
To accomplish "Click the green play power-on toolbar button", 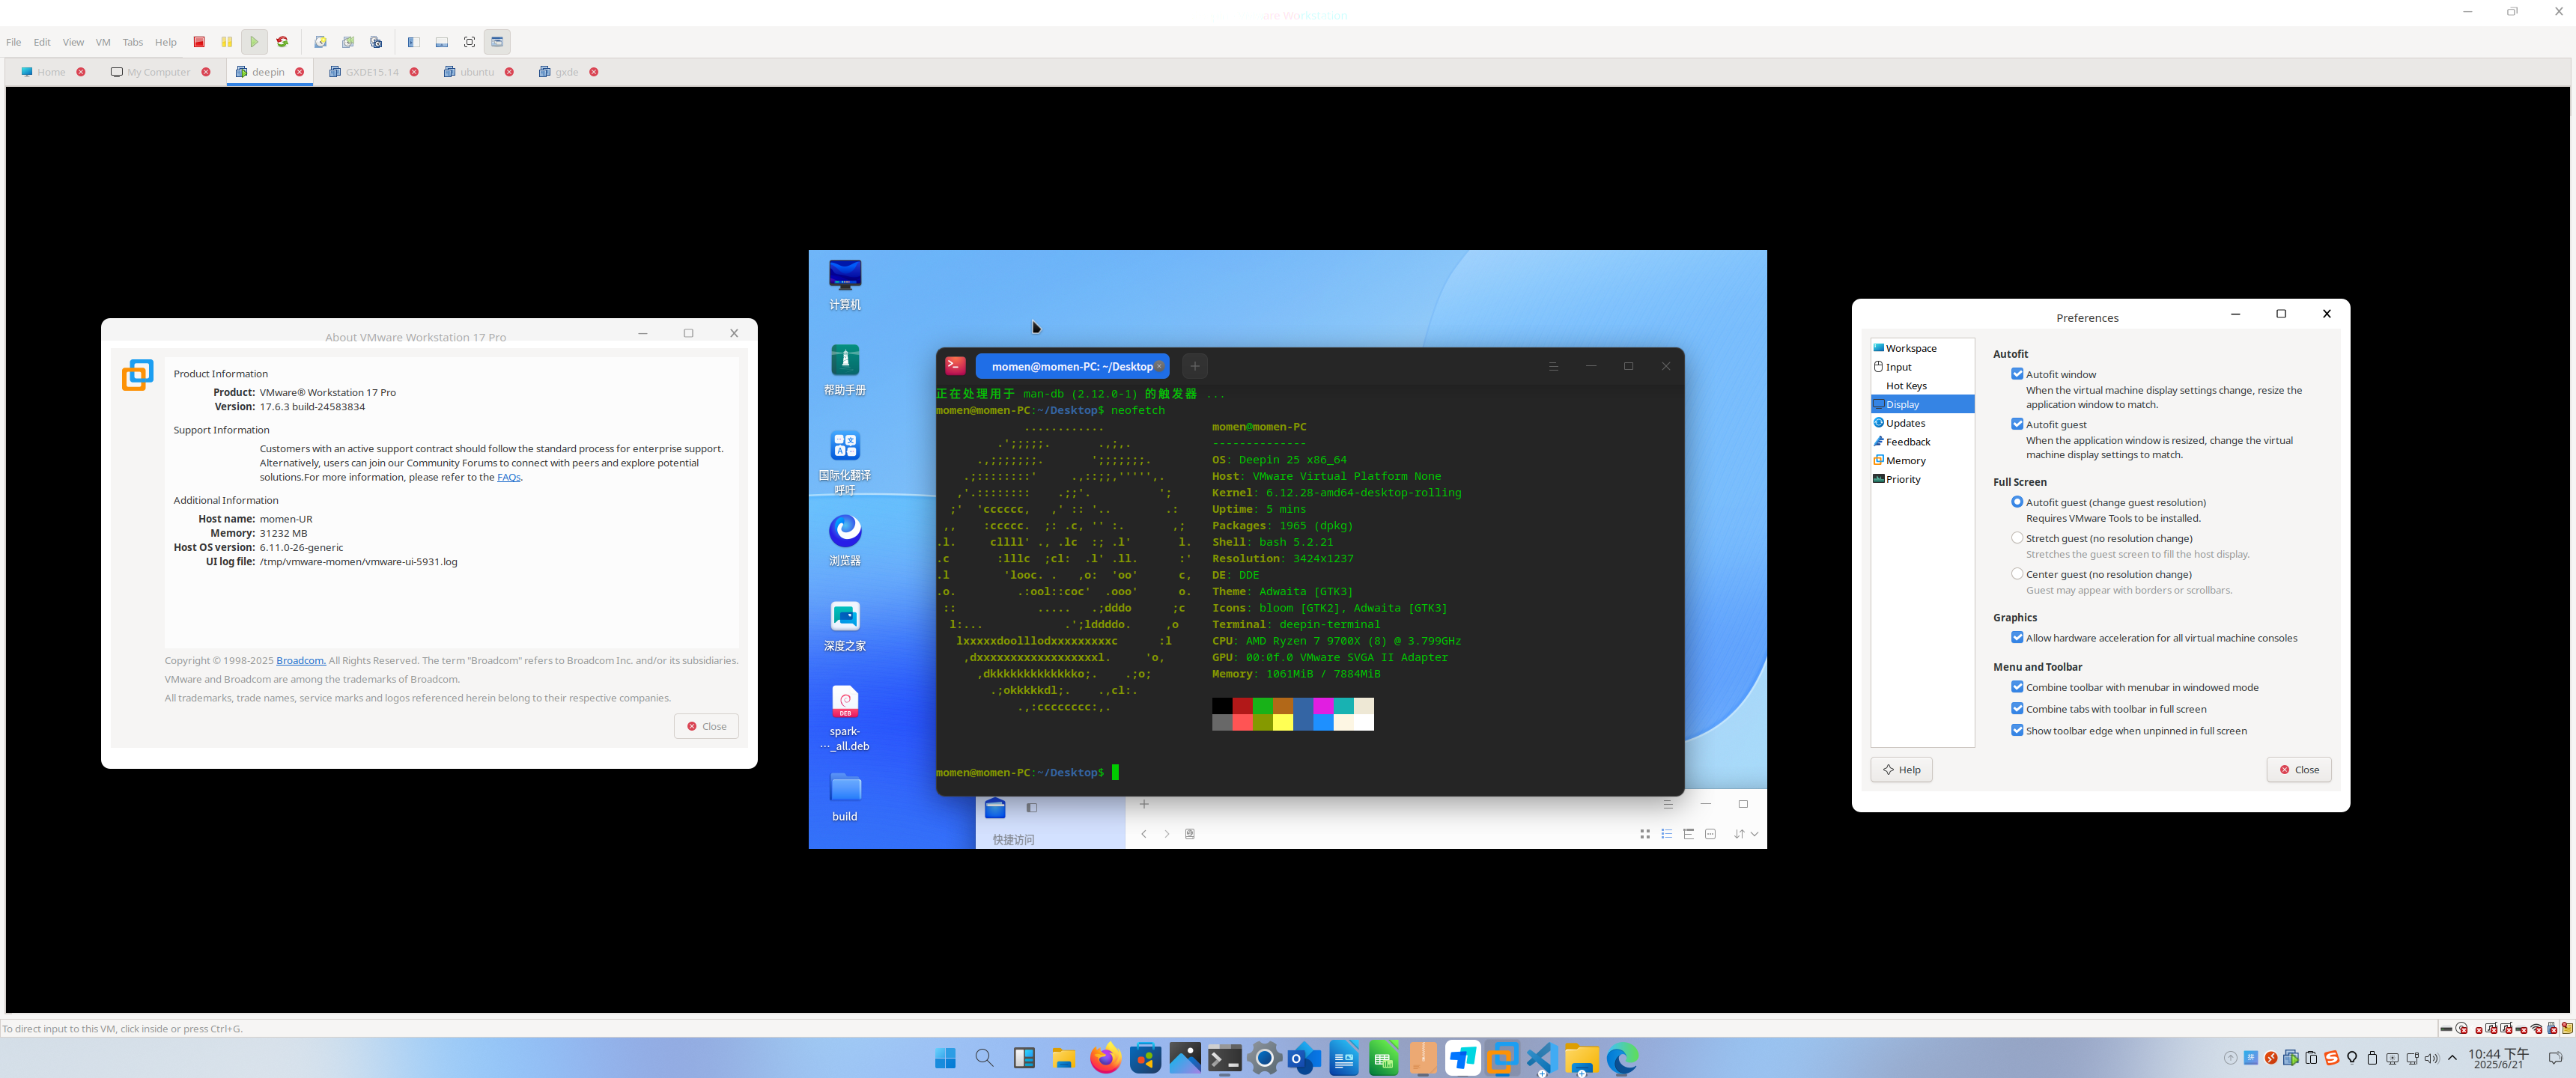I will (x=254, y=42).
